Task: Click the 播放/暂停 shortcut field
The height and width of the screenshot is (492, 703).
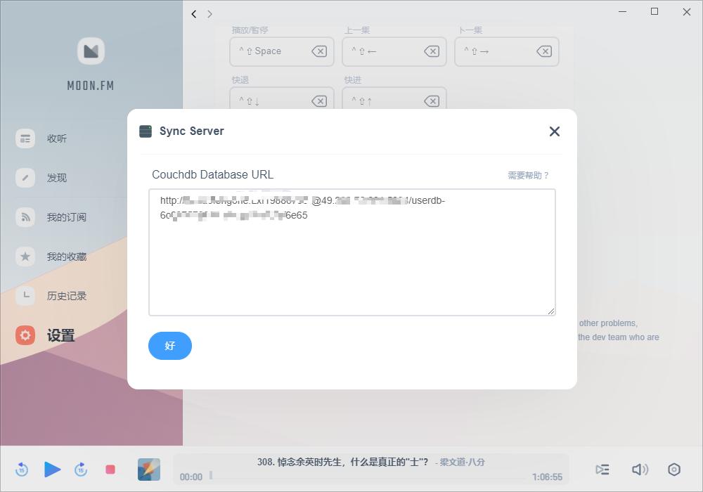Action: point(282,51)
